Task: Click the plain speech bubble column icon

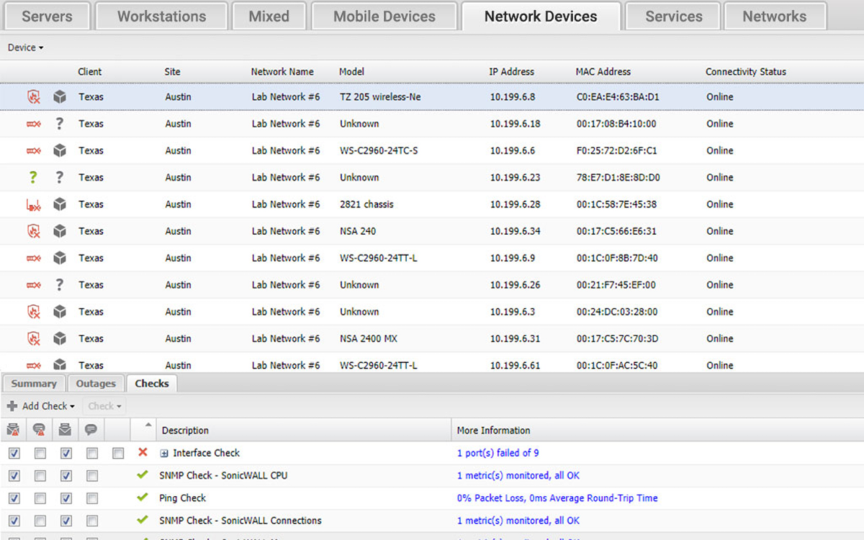Action: click(x=91, y=430)
